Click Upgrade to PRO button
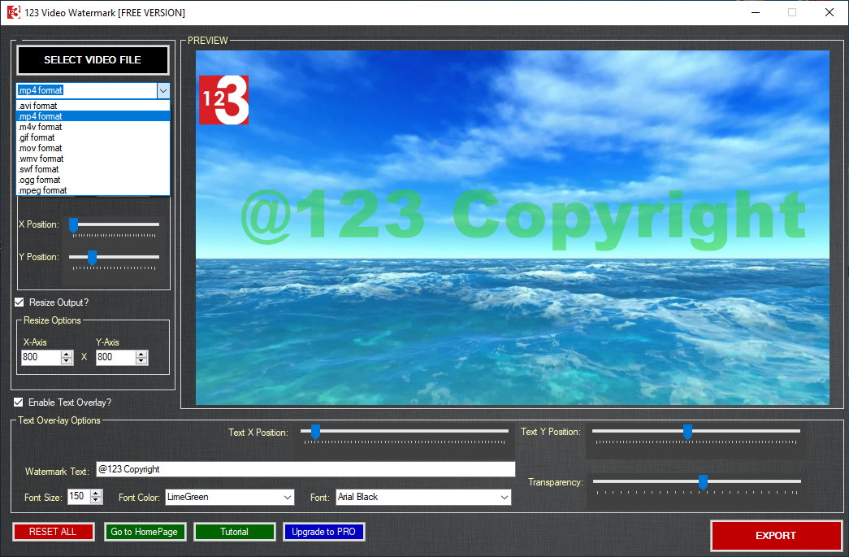 coord(324,532)
